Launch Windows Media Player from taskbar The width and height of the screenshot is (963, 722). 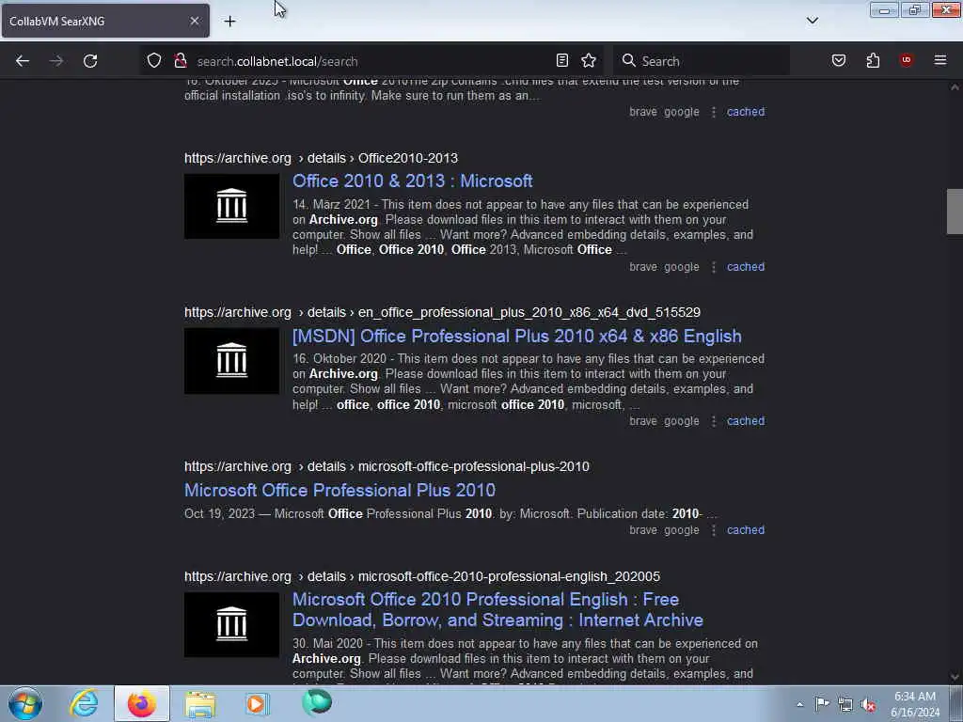(x=257, y=703)
